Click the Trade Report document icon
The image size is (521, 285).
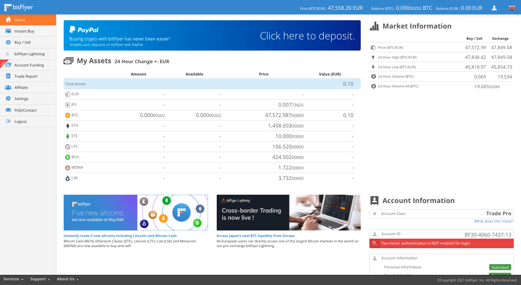8,76
